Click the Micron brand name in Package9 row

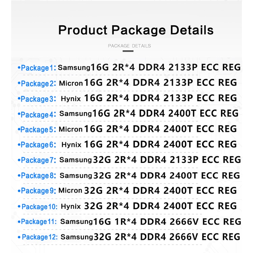70,191
